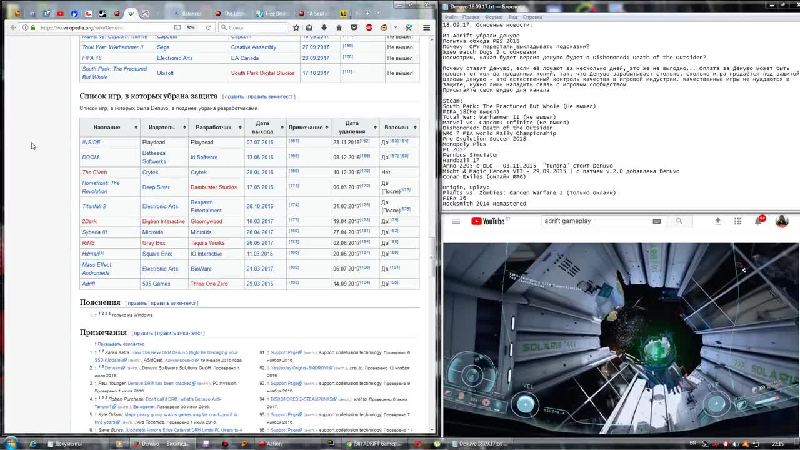Click the YouTube search magnifier button
The width and height of the screenshot is (800, 450).
click(x=679, y=221)
